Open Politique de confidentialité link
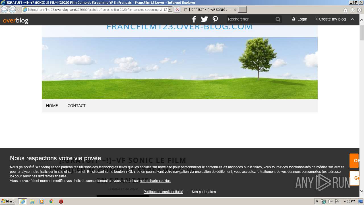The height and width of the screenshot is (205, 364). (x=163, y=192)
